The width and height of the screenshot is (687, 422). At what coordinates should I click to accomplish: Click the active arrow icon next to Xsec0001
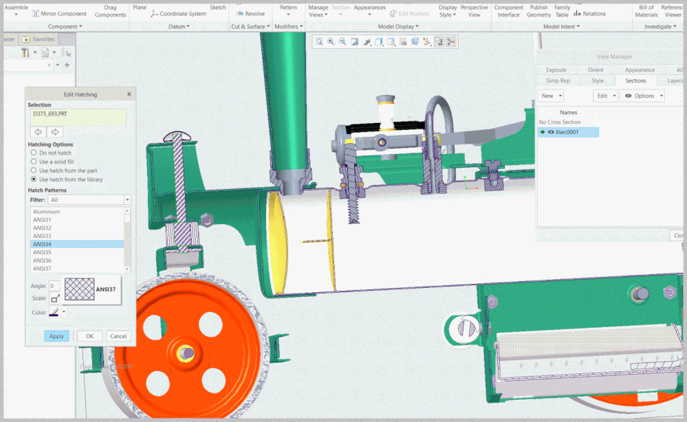(543, 132)
